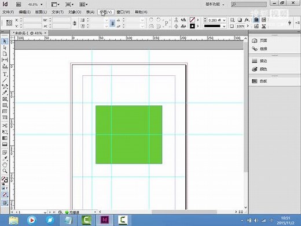
Task: Select the Hand tool
Action: coord(5,165)
